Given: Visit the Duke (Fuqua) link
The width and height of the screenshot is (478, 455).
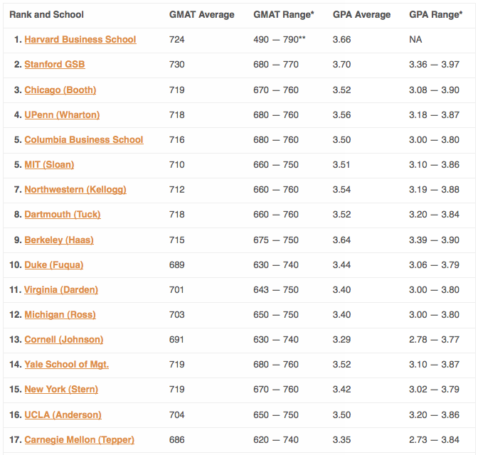Looking at the screenshot, I should click(53, 265).
